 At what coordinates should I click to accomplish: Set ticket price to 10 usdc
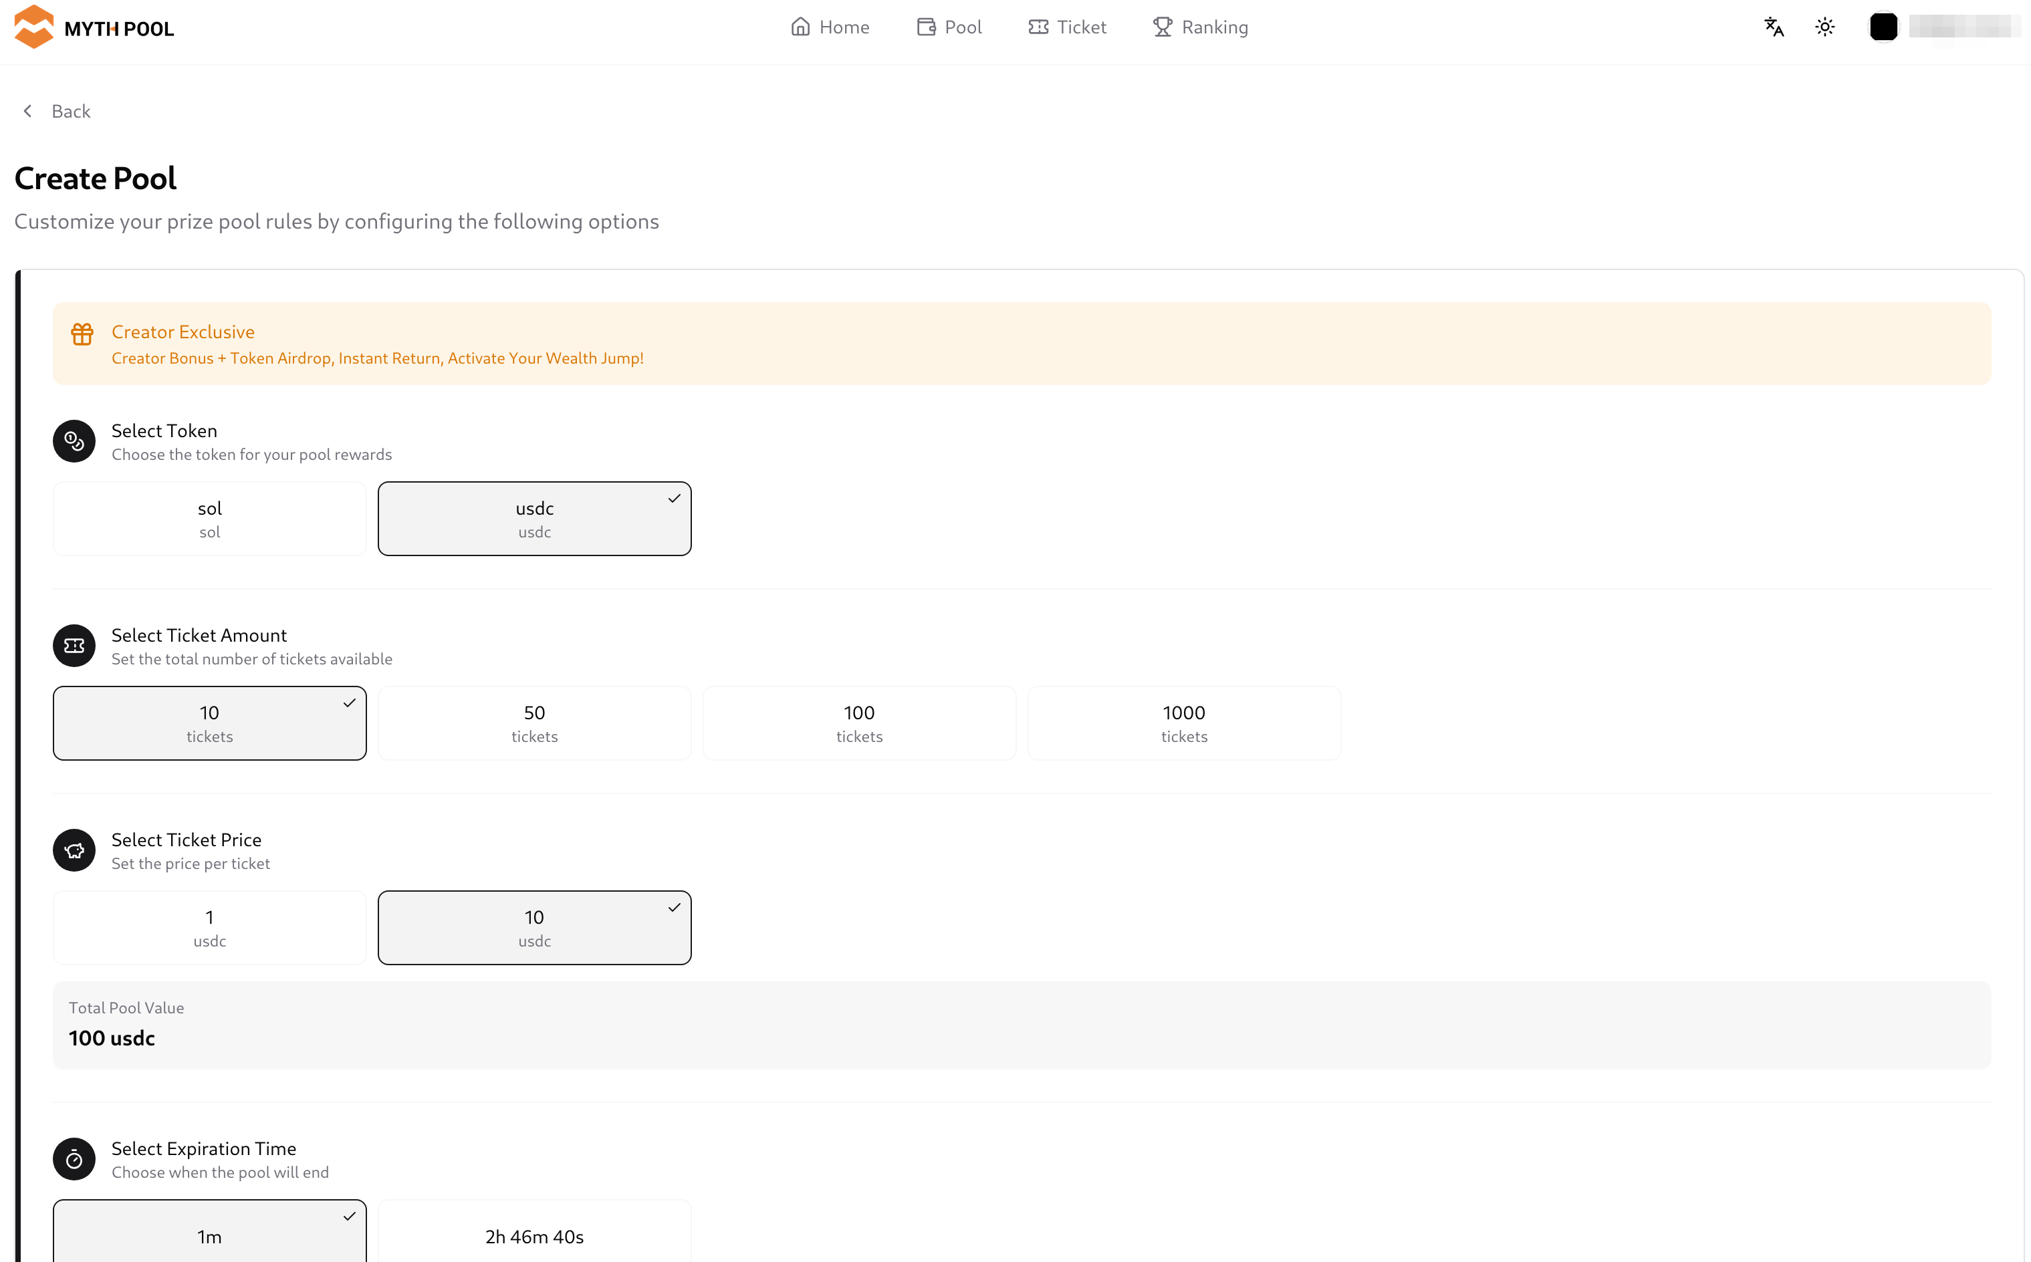pyautogui.click(x=534, y=927)
